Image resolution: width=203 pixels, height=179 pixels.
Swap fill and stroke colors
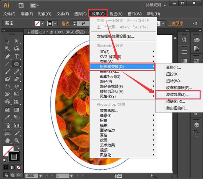(18, 148)
